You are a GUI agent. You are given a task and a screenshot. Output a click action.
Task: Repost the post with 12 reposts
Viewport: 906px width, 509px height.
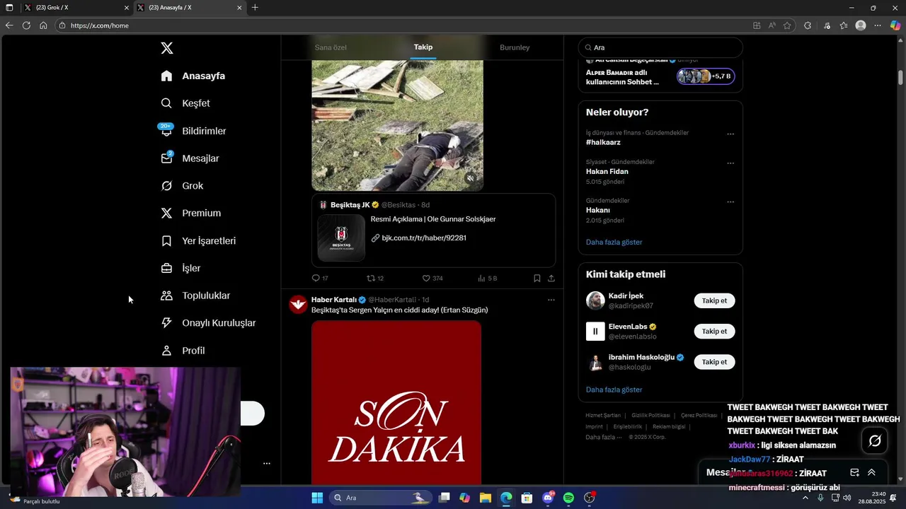pos(375,279)
